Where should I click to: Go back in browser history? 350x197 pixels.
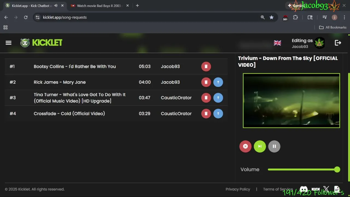tap(6, 17)
